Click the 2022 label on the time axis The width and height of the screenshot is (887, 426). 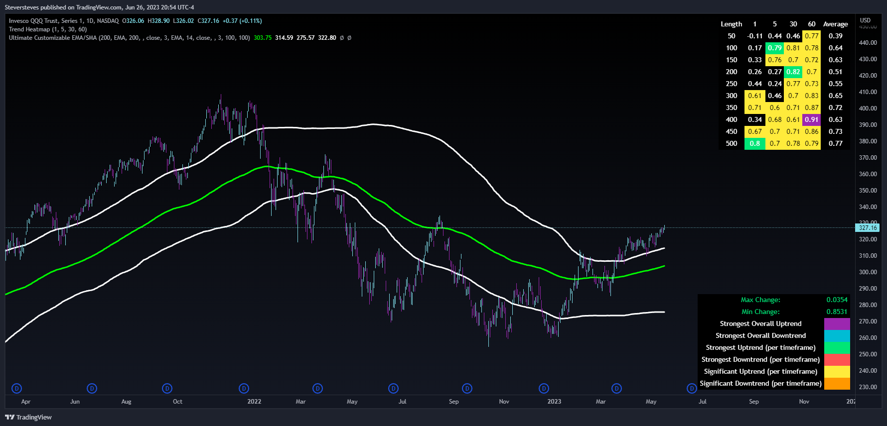click(x=254, y=402)
